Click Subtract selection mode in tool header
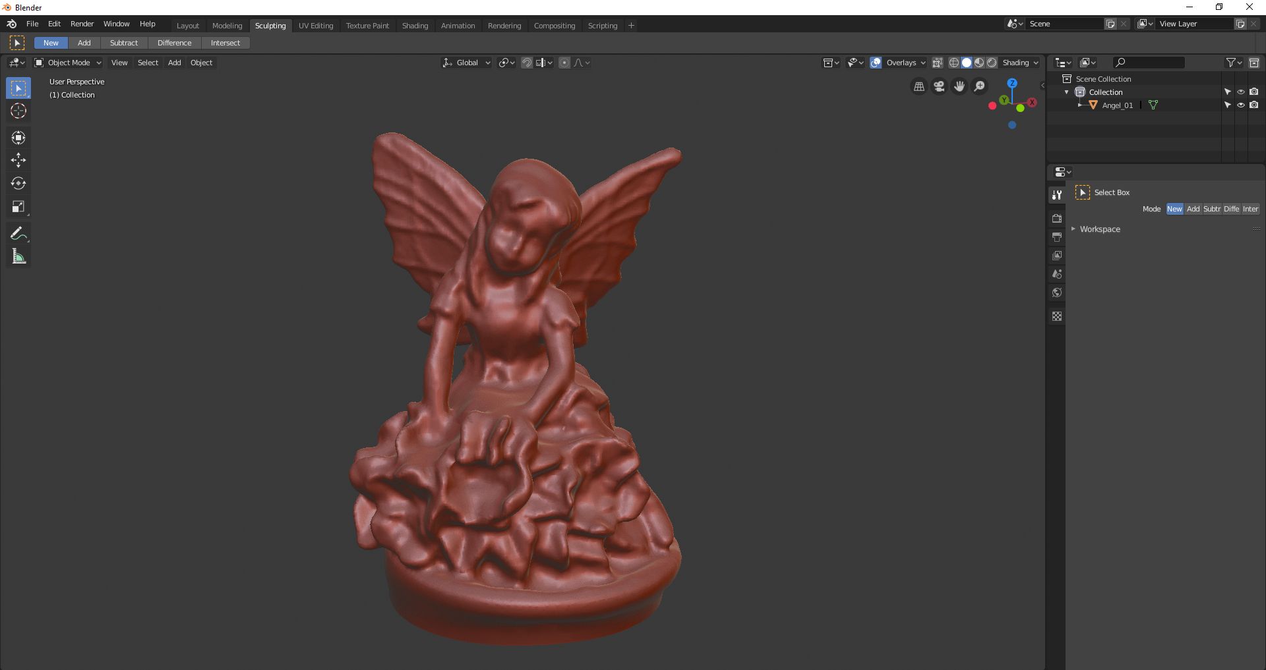This screenshot has width=1266, height=670. tap(124, 43)
